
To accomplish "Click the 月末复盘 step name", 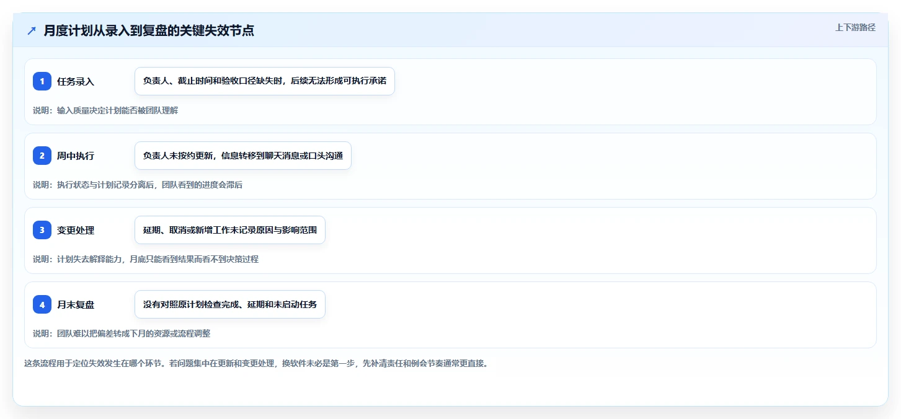I will [76, 304].
